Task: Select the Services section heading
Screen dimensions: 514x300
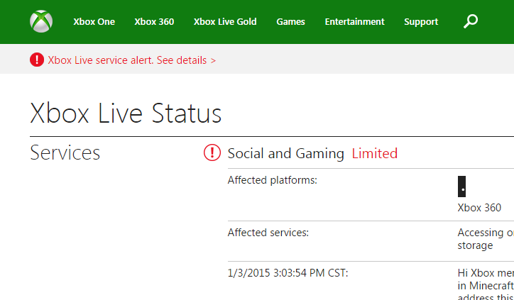Action: 65,152
